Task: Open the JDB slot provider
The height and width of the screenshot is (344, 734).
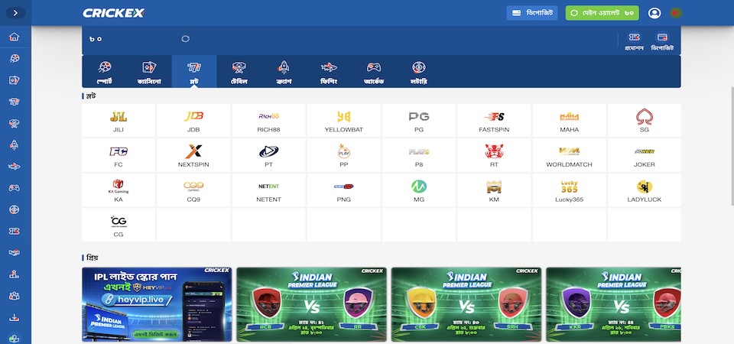Action: (193, 121)
